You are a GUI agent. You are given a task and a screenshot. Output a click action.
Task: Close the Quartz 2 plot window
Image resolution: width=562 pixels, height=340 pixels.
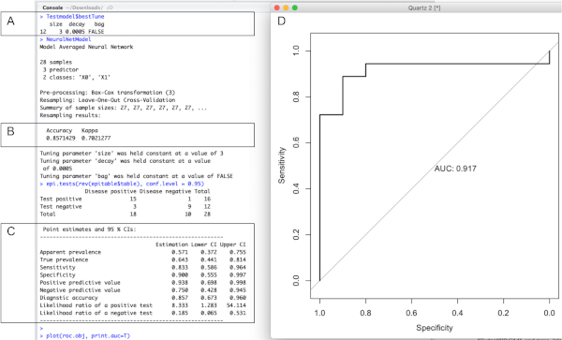(276, 7)
